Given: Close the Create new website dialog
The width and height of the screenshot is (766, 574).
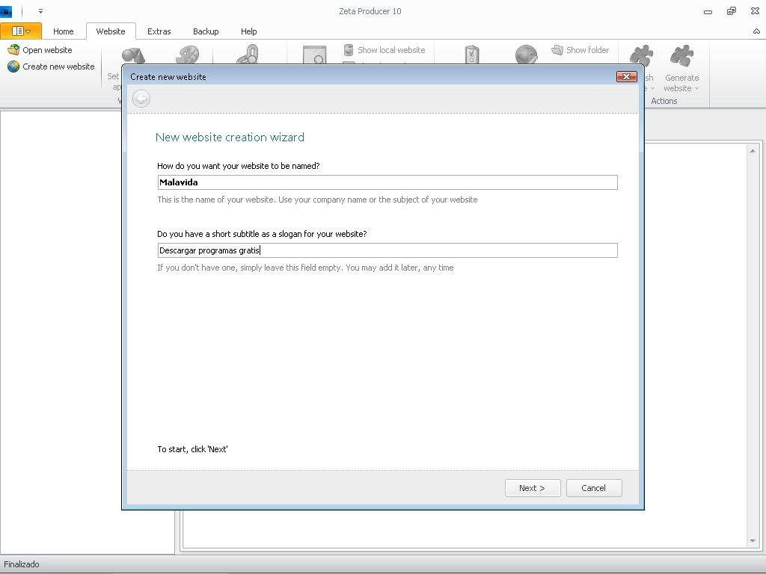Looking at the screenshot, I should 626,77.
